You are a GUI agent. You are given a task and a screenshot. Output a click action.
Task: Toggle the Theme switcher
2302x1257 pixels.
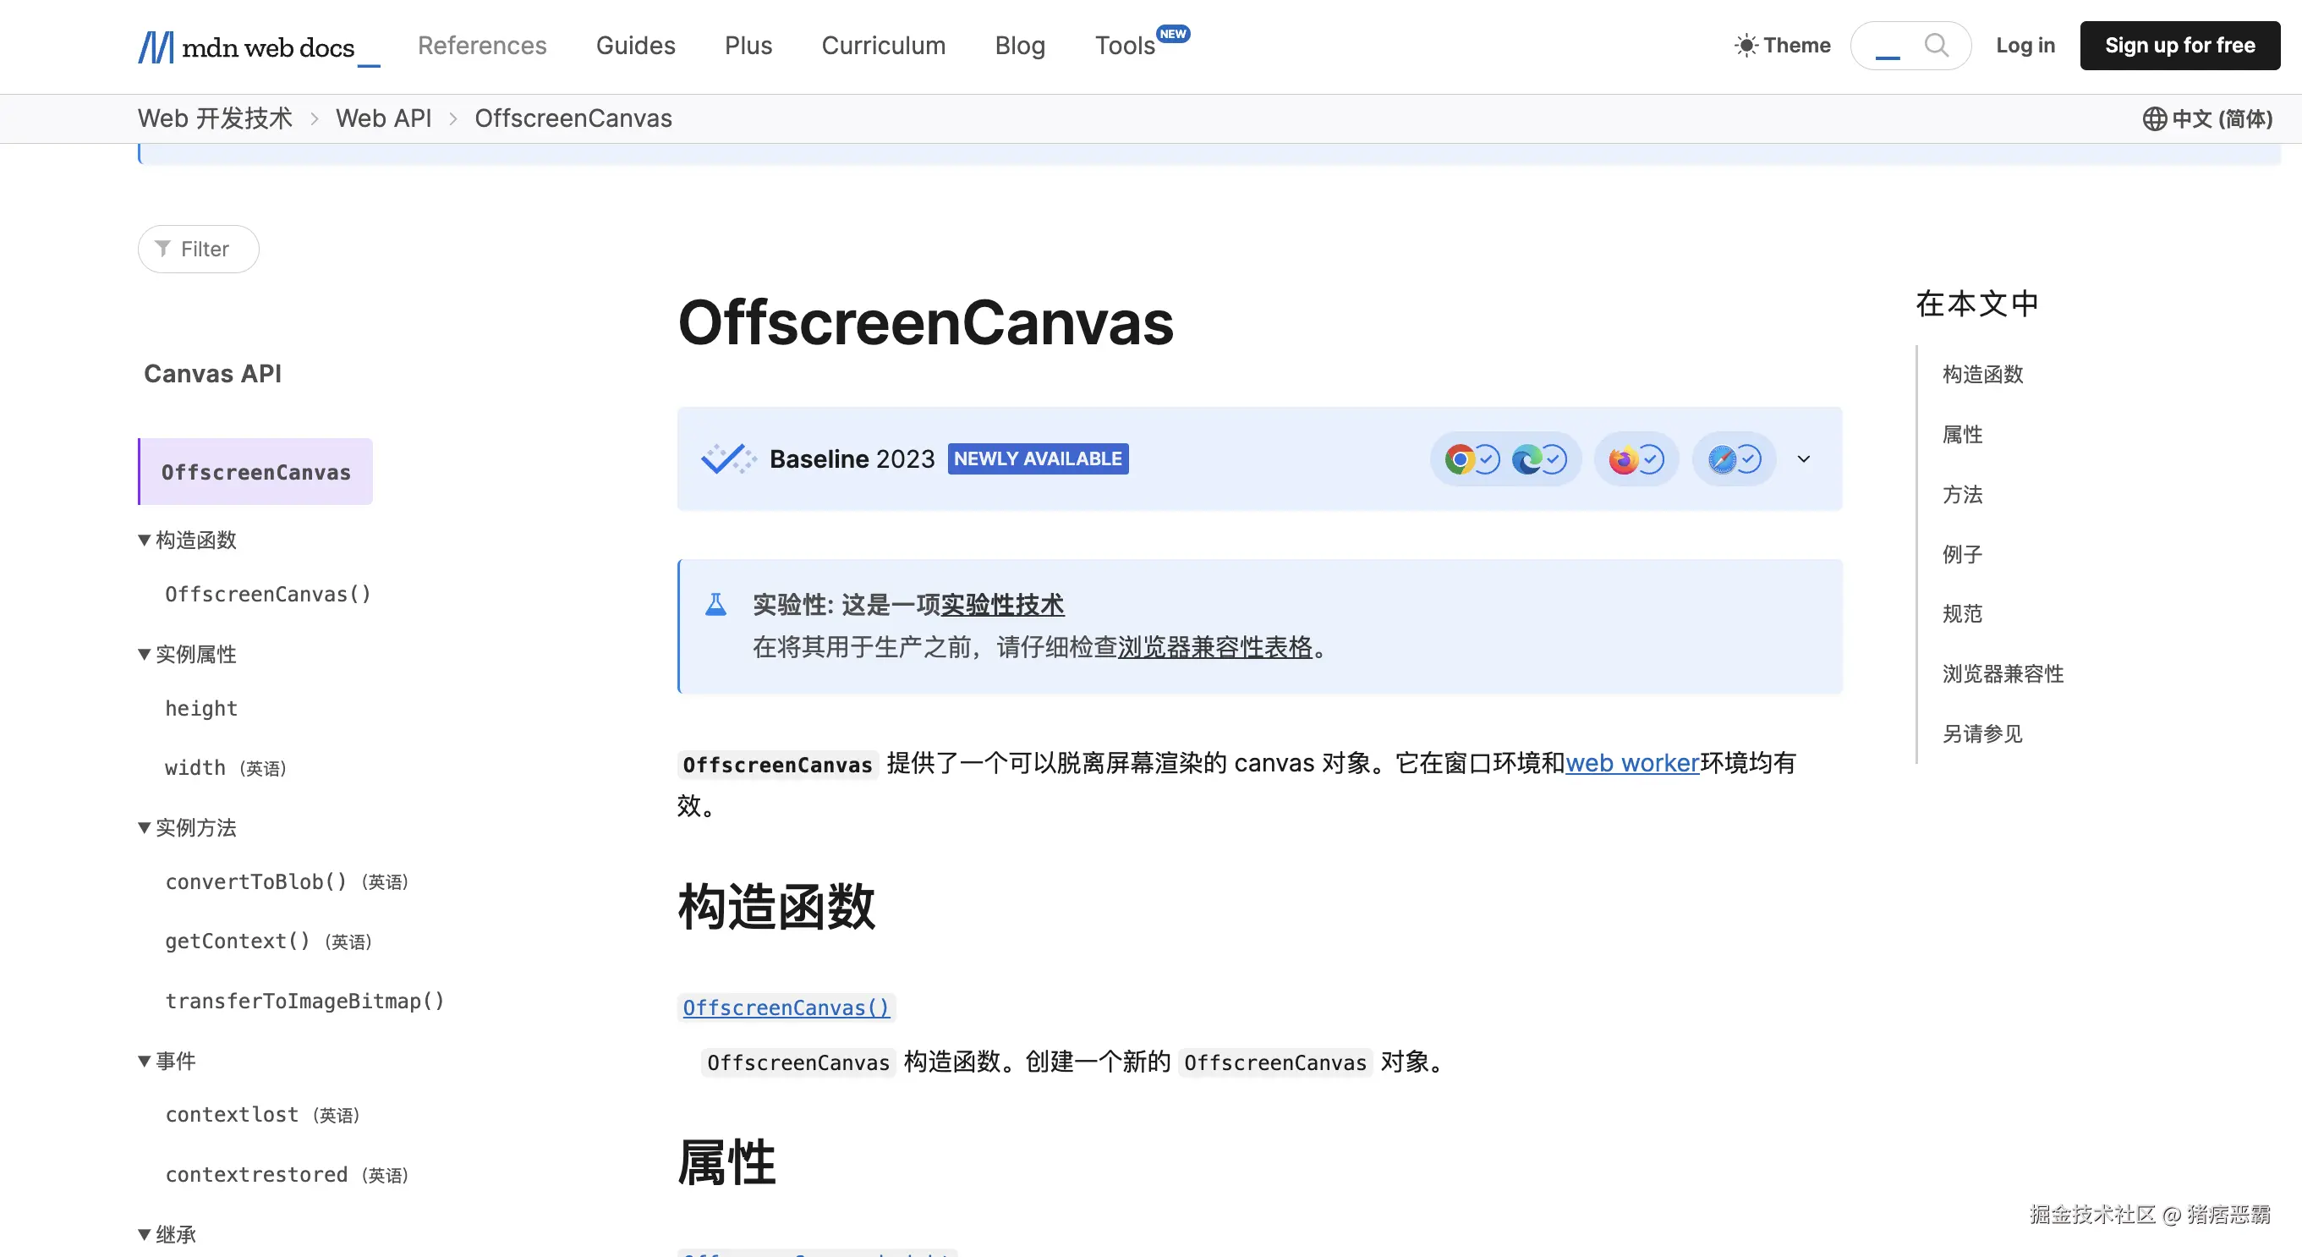(x=1782, y=46)
